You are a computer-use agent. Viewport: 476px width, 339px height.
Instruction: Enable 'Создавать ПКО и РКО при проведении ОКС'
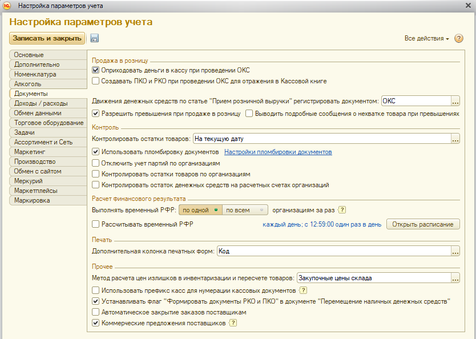[x=96, y=81]
